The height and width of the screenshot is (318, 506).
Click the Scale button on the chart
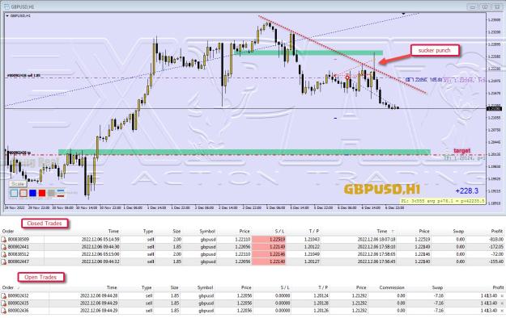pyautogui.click(x=18, y=184)
